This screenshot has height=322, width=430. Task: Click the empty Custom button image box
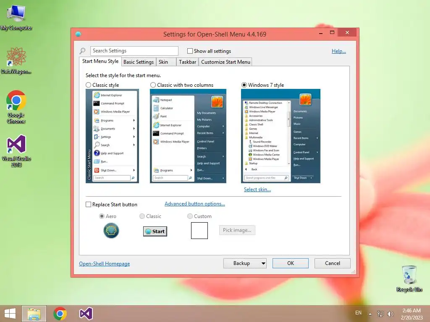tap(199, 231)
